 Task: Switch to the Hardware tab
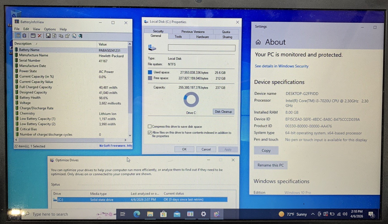coord(202,37)
